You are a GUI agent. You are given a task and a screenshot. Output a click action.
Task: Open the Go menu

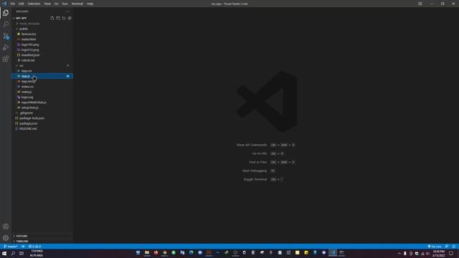(56, 4)
